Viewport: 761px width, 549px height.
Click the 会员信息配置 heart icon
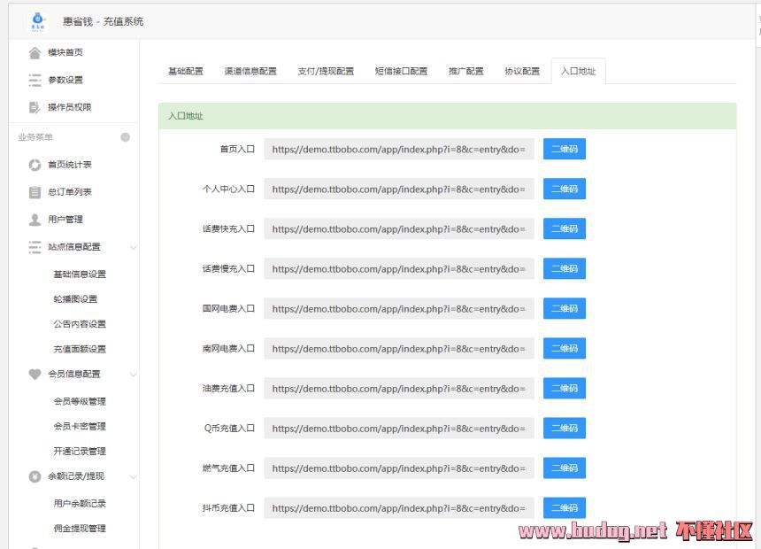click(35, 375)
